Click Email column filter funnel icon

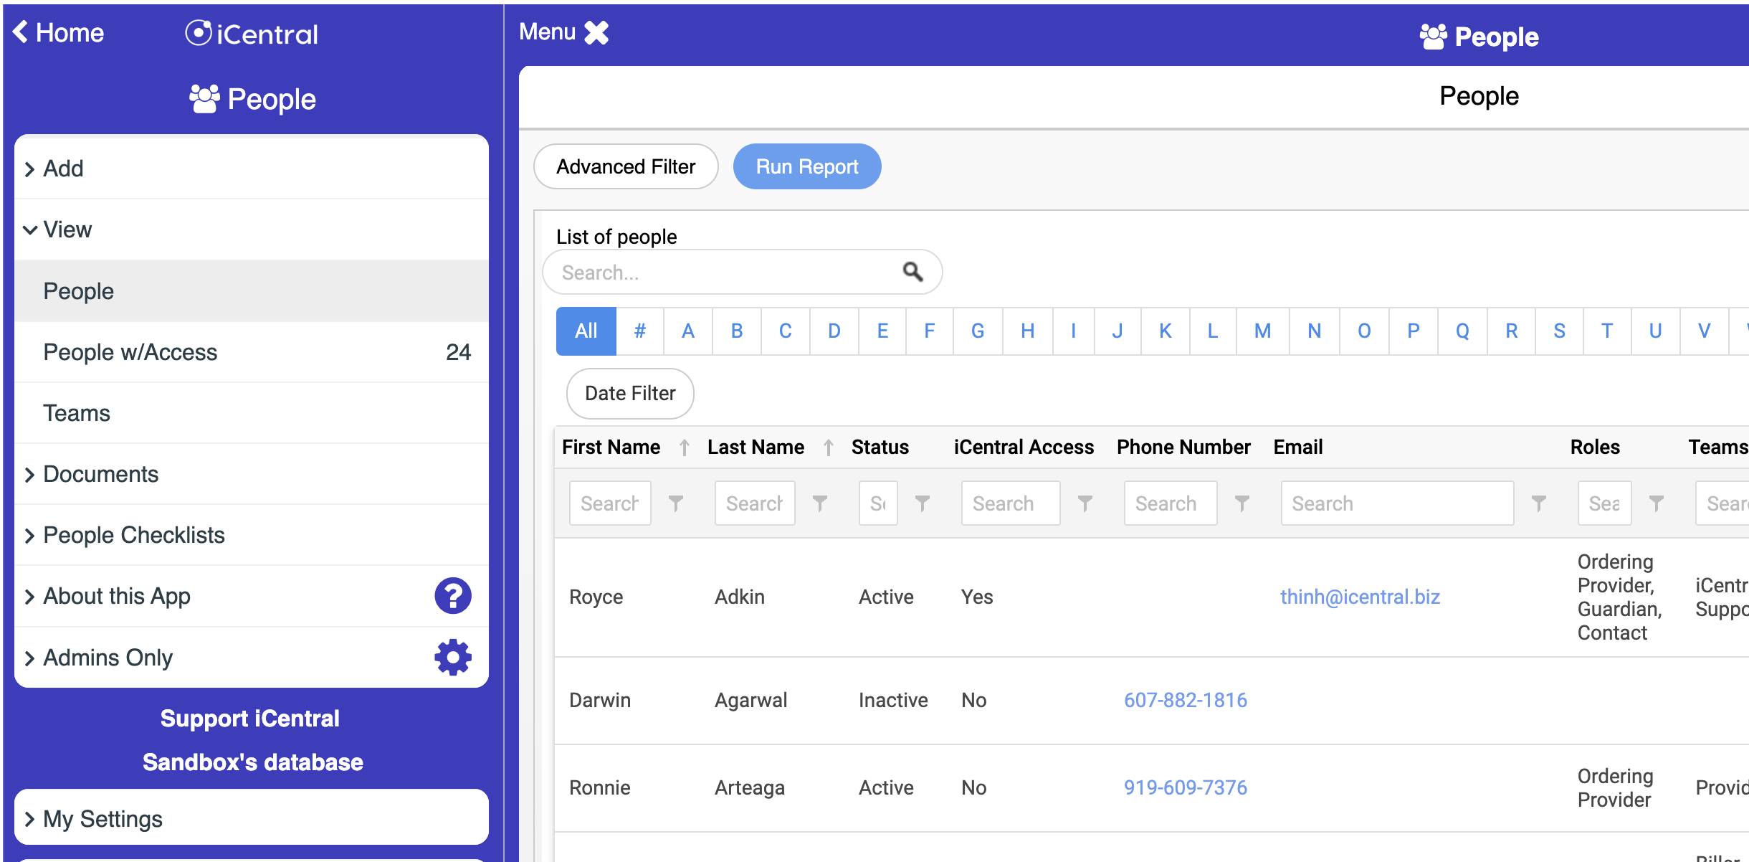(1538, 503)
